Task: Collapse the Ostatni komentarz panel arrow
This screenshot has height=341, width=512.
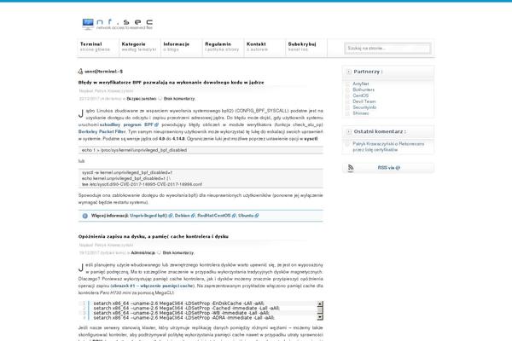Action: [349, 132]
